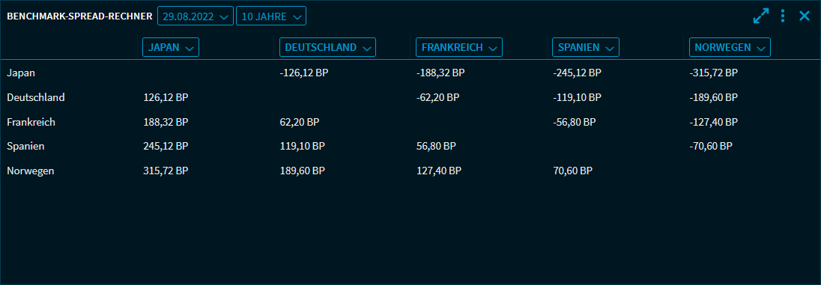Select the Deutschland row label

36,97
